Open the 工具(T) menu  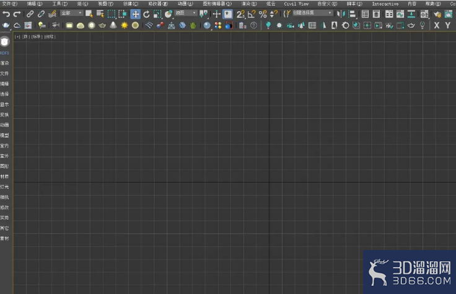tap(60, 4)
